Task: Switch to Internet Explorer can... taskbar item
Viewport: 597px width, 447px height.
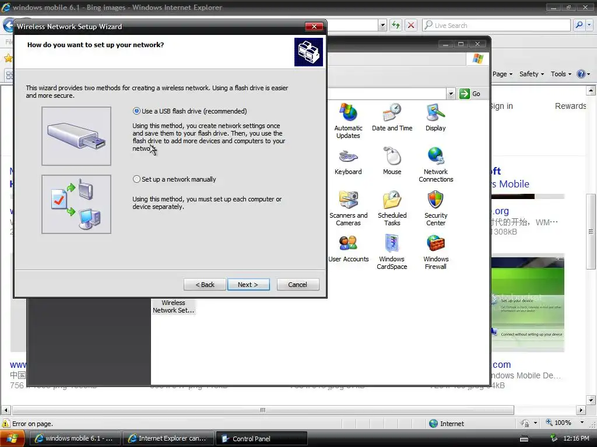Action: (x=168, y=438)
